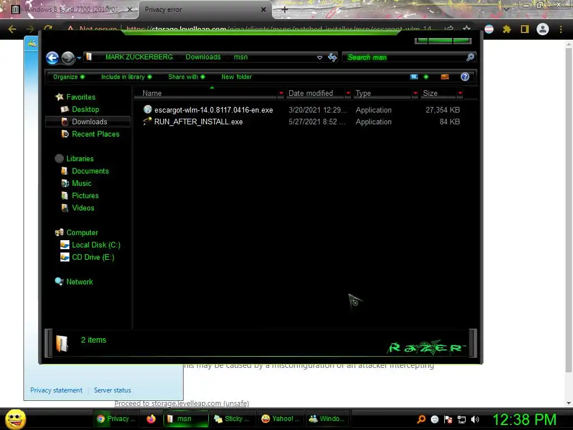Viewport: 573px width, 430px height.
Task: Open CD Drive (E:)
Action: tap(93, 258)
